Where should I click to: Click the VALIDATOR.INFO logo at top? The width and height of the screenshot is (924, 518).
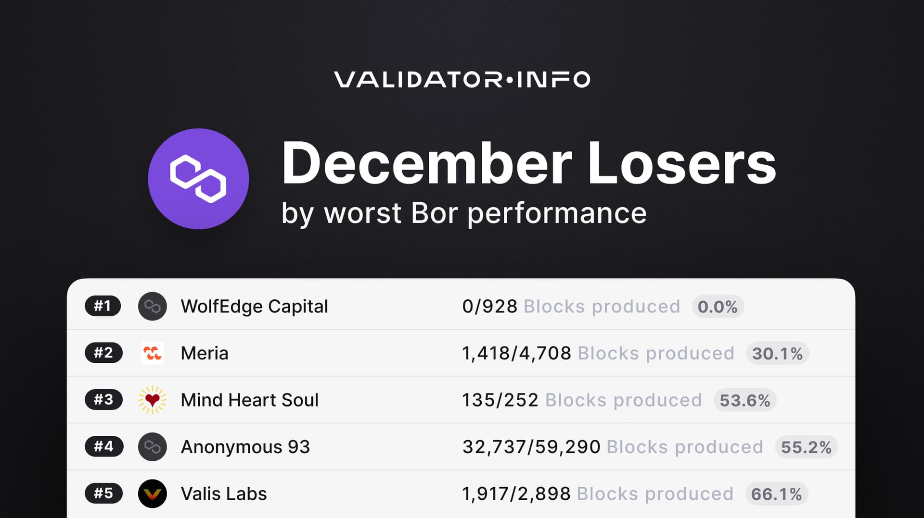tap(462, 79)
